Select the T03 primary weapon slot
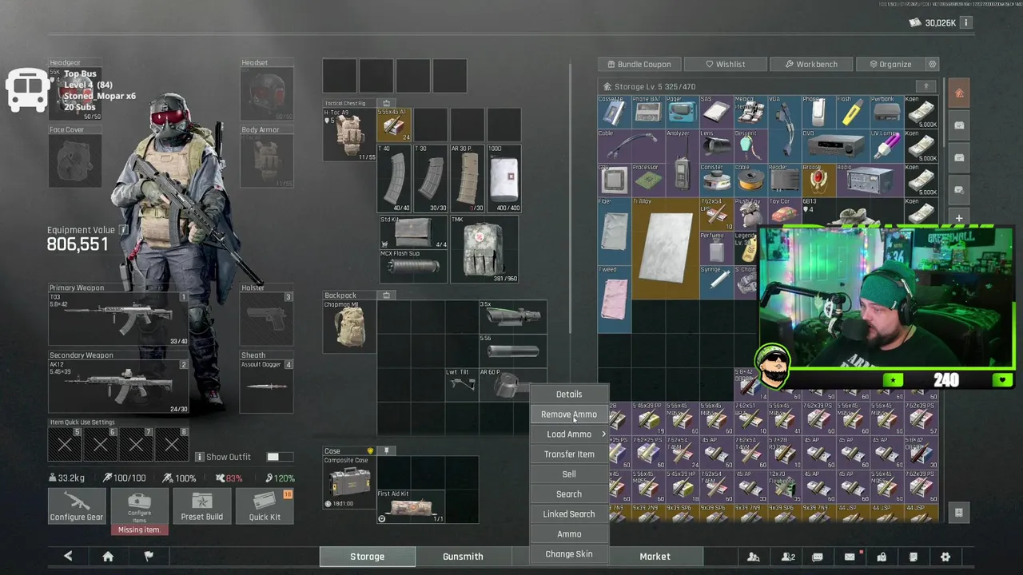Viewport: 1023px width, 575px height. coord(118,319)
